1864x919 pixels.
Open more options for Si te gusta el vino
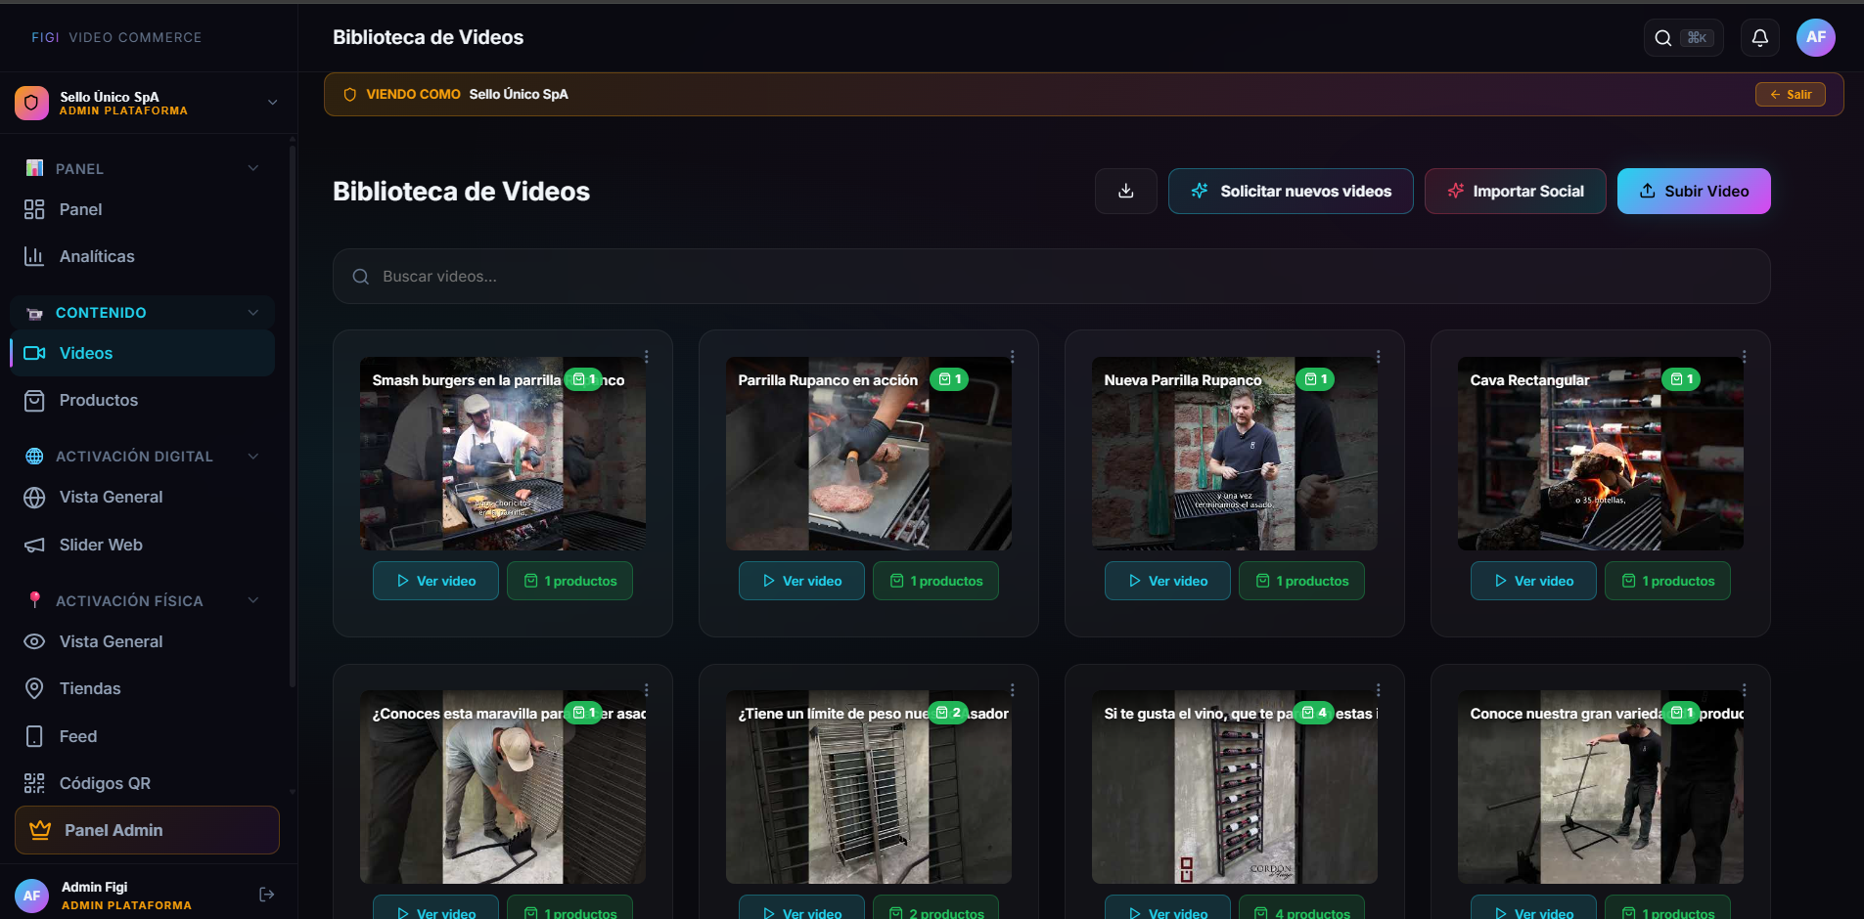tap(1378, 690)
